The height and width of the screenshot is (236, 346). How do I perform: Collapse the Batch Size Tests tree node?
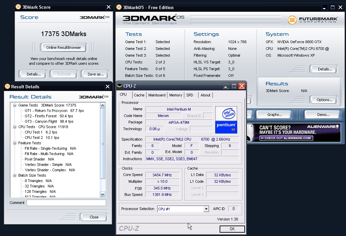tap(15, 175)
